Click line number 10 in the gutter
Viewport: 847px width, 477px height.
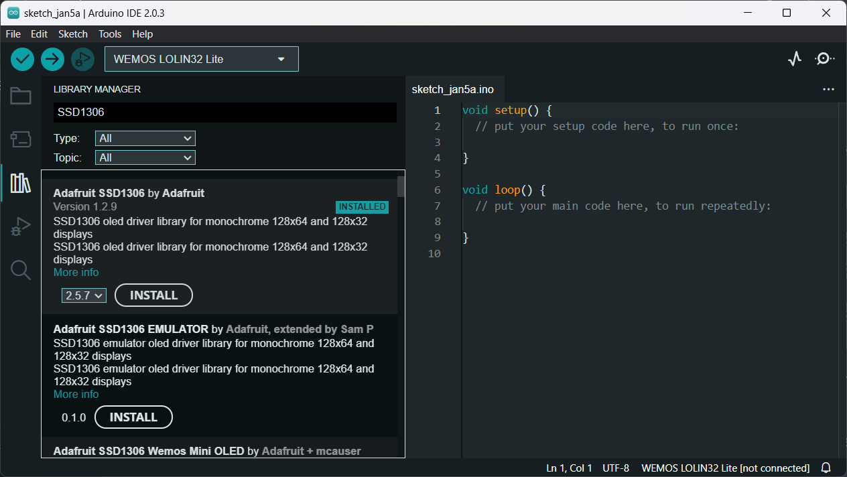tap(434, 253)
